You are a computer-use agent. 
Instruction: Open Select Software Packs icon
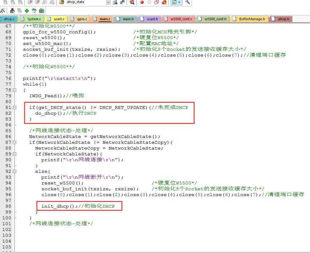click(x=34, y=10)
